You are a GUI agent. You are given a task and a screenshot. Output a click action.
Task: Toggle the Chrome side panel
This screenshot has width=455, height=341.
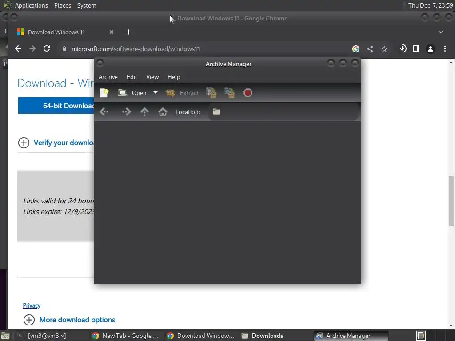pyautogui.click(x=416, y=49)
